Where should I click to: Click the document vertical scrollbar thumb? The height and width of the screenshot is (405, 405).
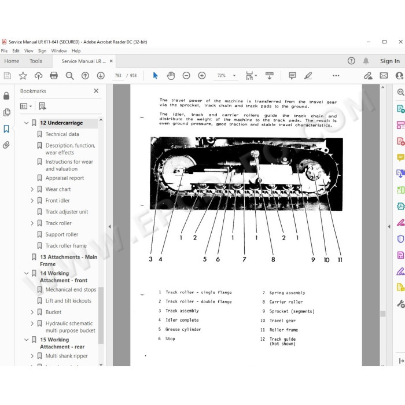383,314
